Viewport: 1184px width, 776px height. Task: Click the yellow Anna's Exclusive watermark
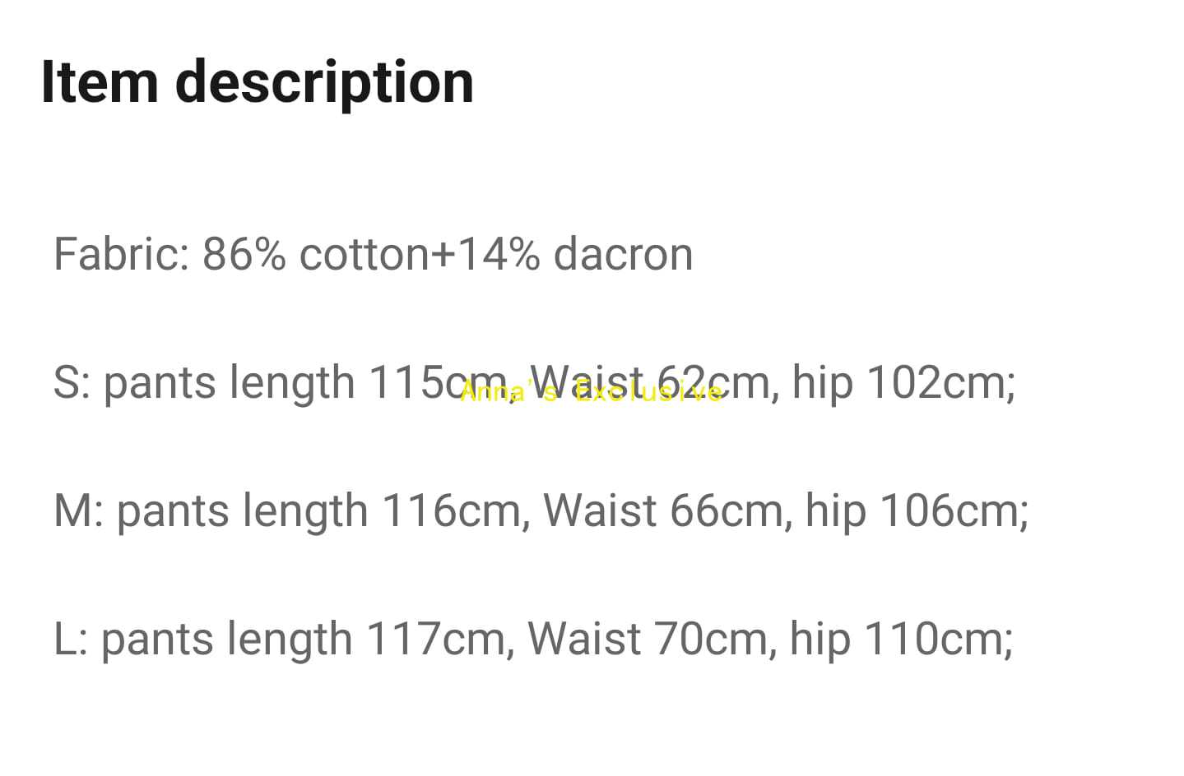pos(591,392)
